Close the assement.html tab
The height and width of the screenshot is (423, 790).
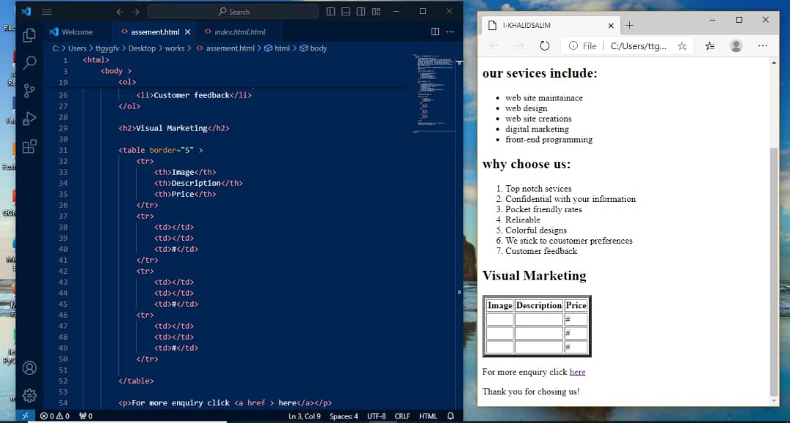(187, 31)
